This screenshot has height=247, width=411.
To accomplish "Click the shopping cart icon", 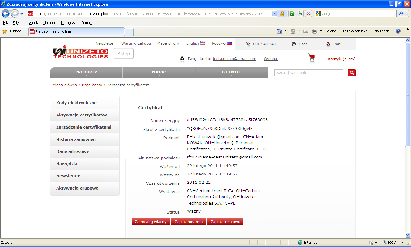I will click(x=311, y=58).
